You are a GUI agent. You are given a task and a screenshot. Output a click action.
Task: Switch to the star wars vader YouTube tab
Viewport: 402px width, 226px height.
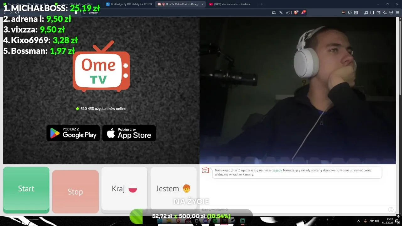pos(232,4)
